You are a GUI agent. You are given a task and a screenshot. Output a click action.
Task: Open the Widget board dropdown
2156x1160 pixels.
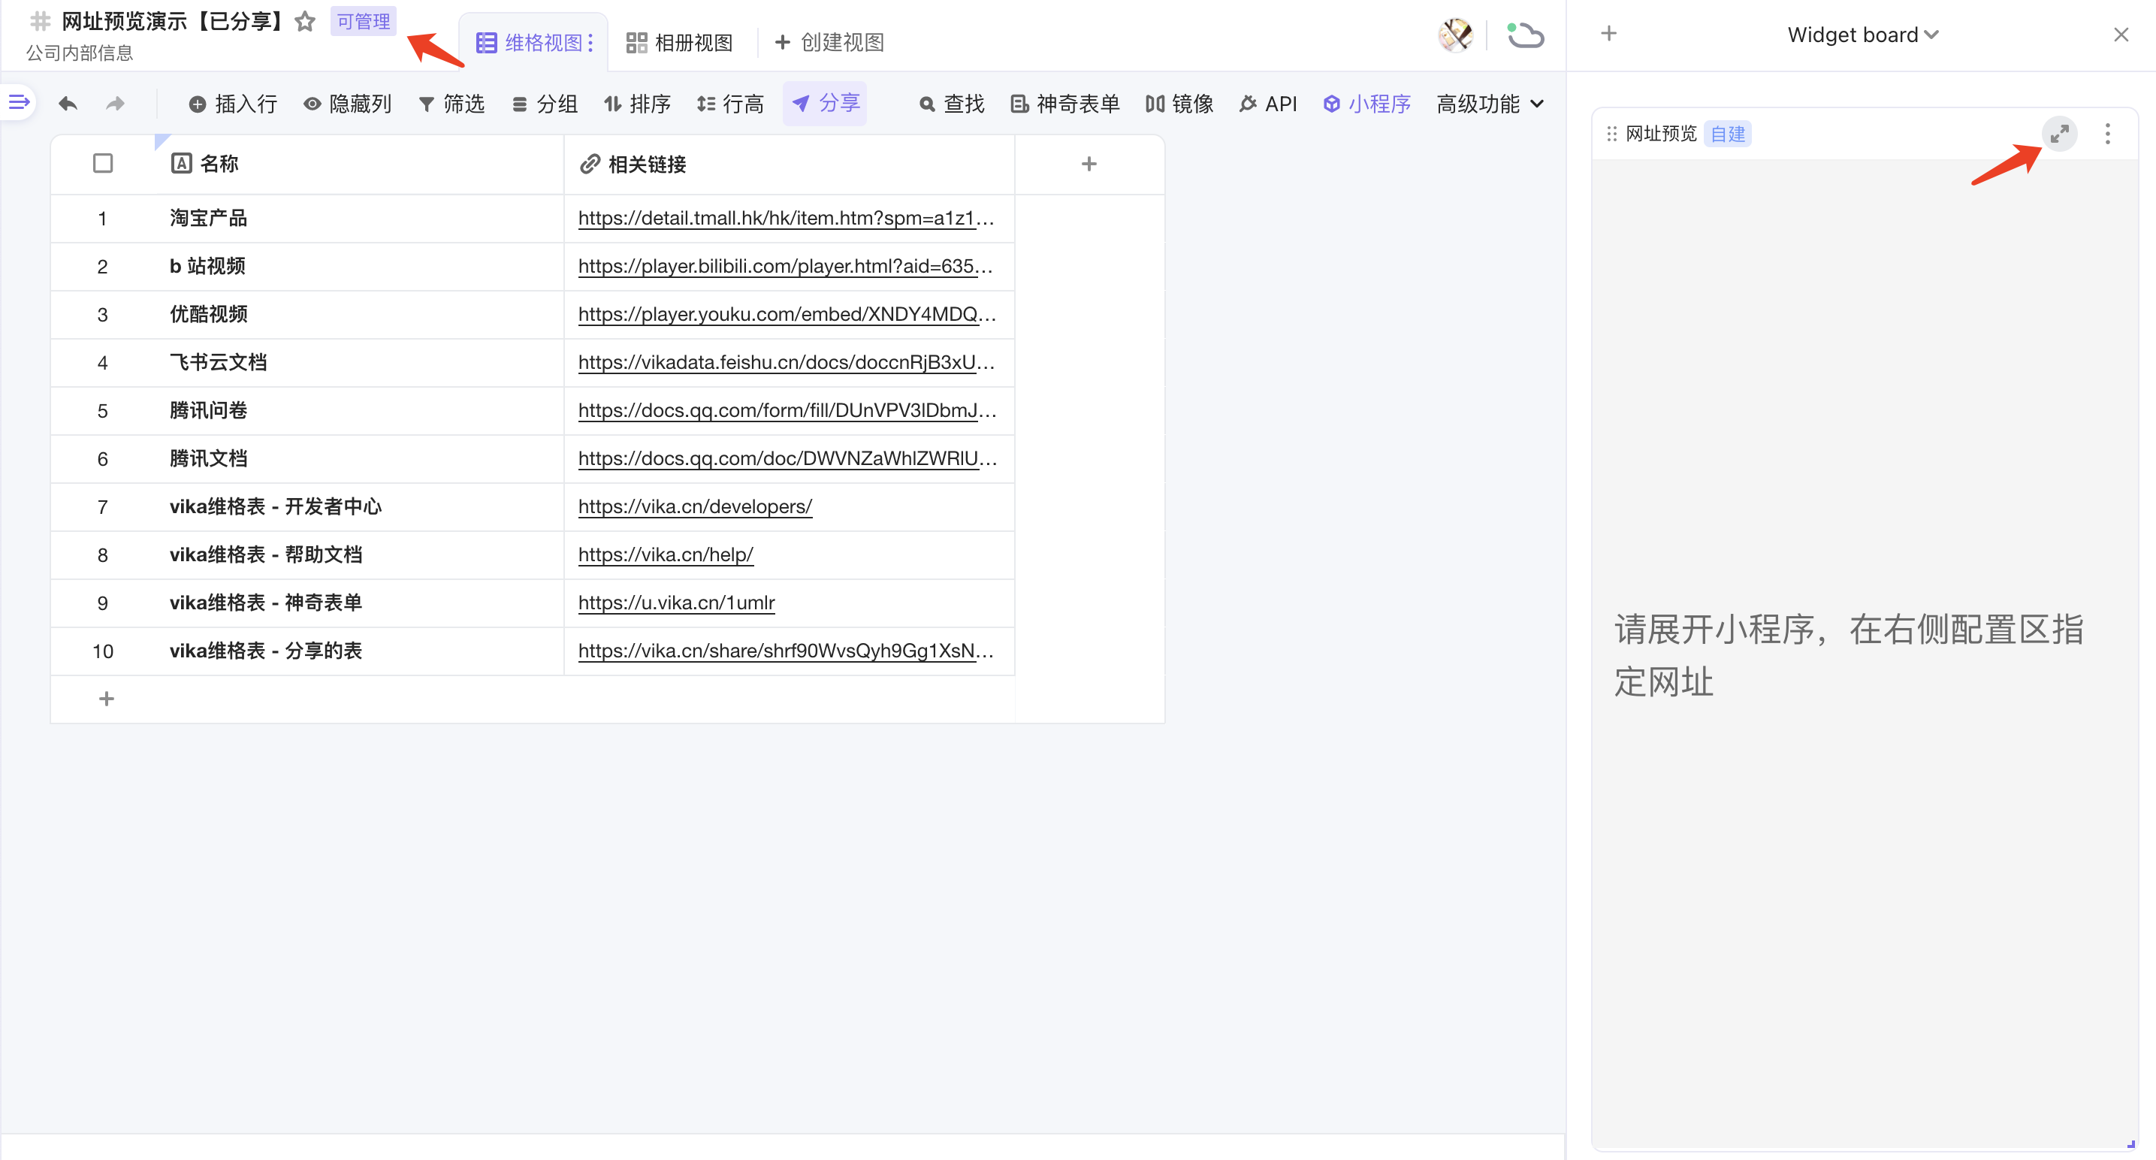[1862, 35]
